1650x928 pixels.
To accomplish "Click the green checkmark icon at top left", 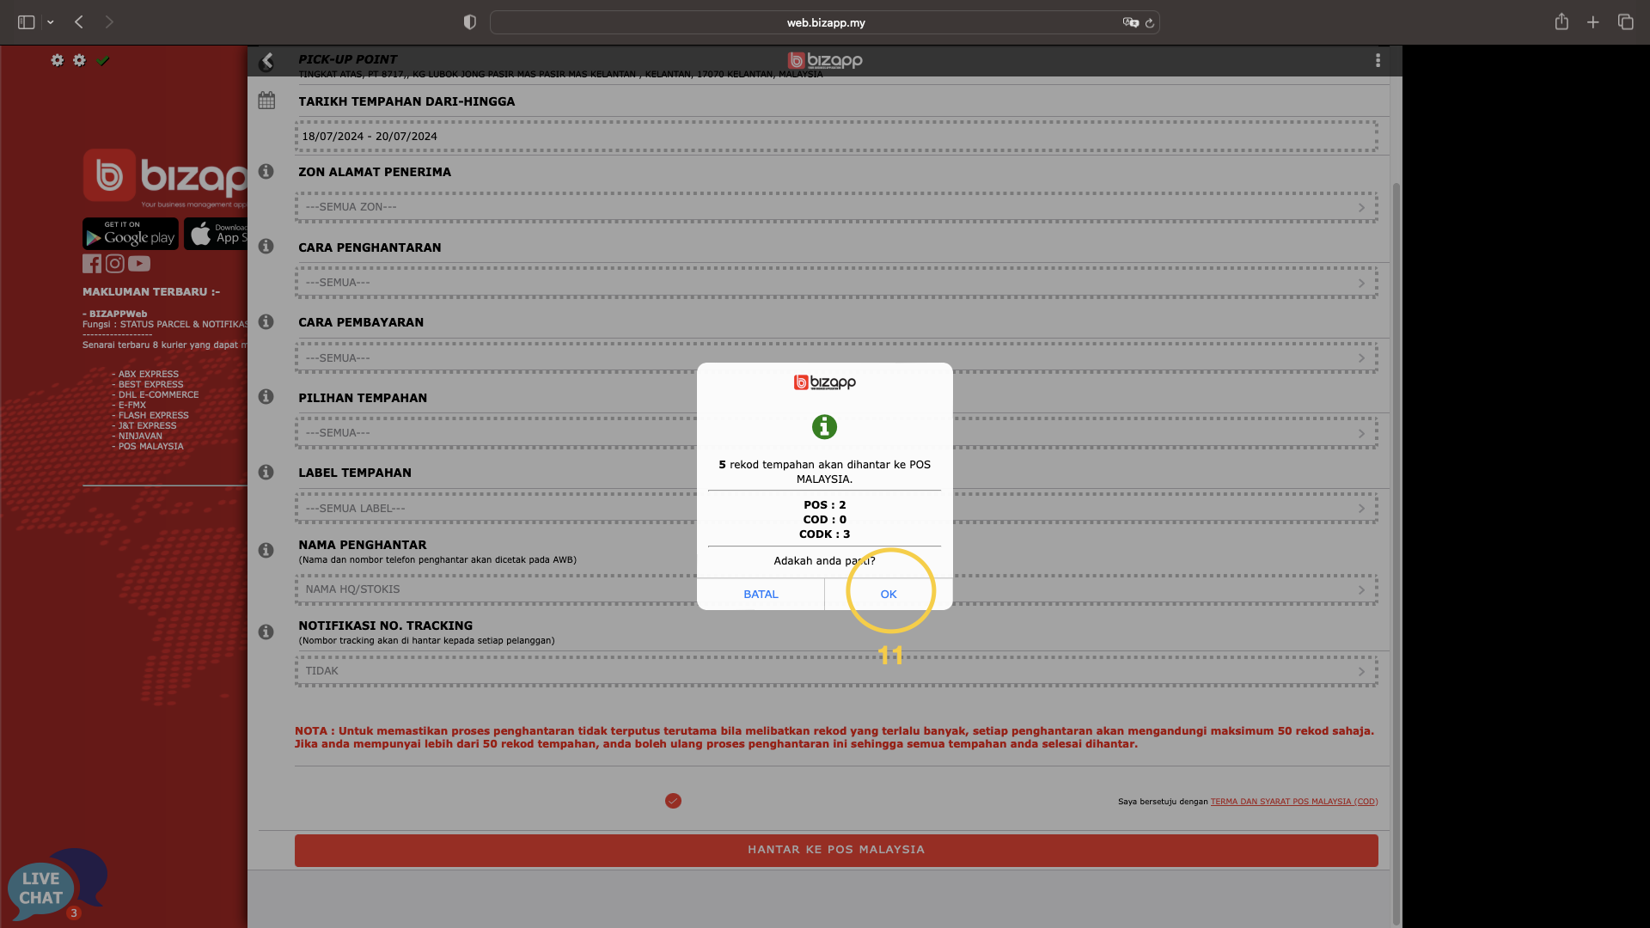I will (x=103, y=60).
